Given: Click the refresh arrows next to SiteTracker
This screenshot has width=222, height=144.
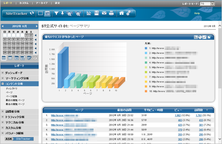Looking at the screenshot, I should point(32,13).
